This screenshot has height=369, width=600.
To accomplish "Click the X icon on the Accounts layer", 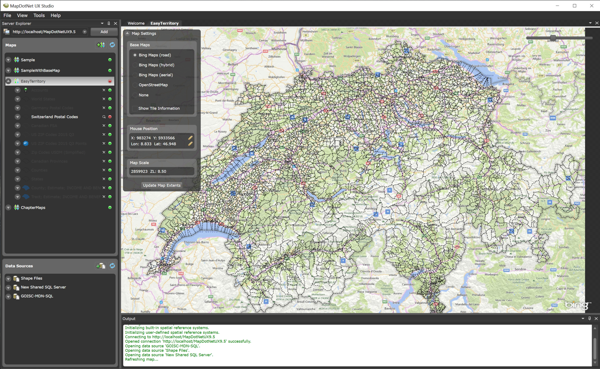I will 104,90.
